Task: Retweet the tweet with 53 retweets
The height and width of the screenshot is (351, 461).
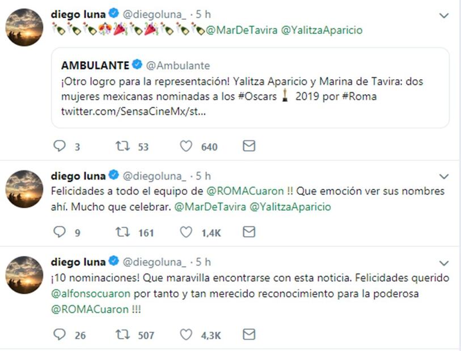Action: click(x=123, y=147)
